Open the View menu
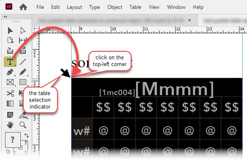The height and width of the screenshot is (162, 247). [x=154, y=7]
